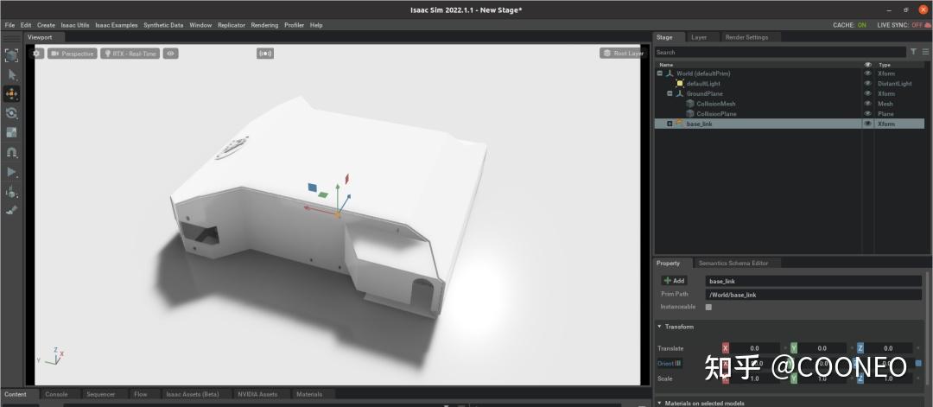The height and width of the screenshot is (407, 933).
Task: Toggle visibility of defaultLight
Action: [x=867, y=83]
